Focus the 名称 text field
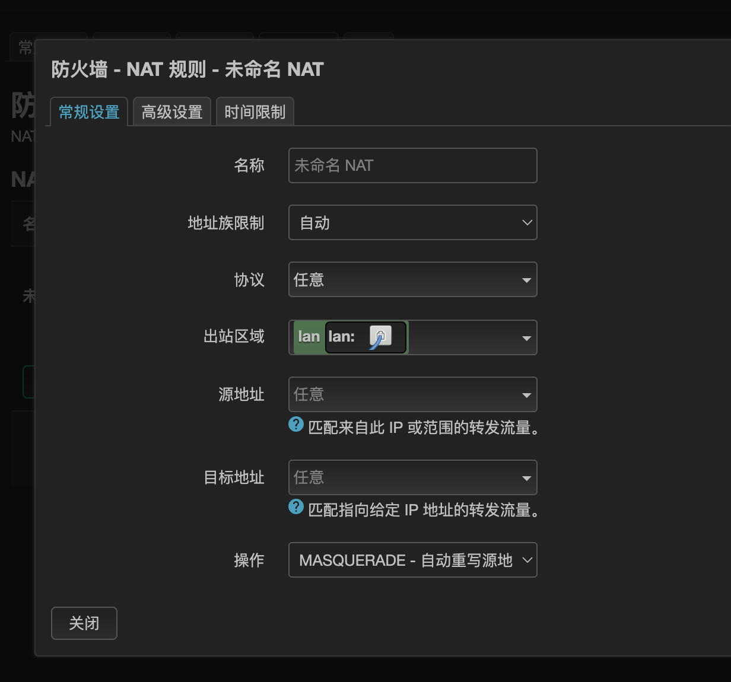Screen dimensions: 731x682 click(412, 165)
